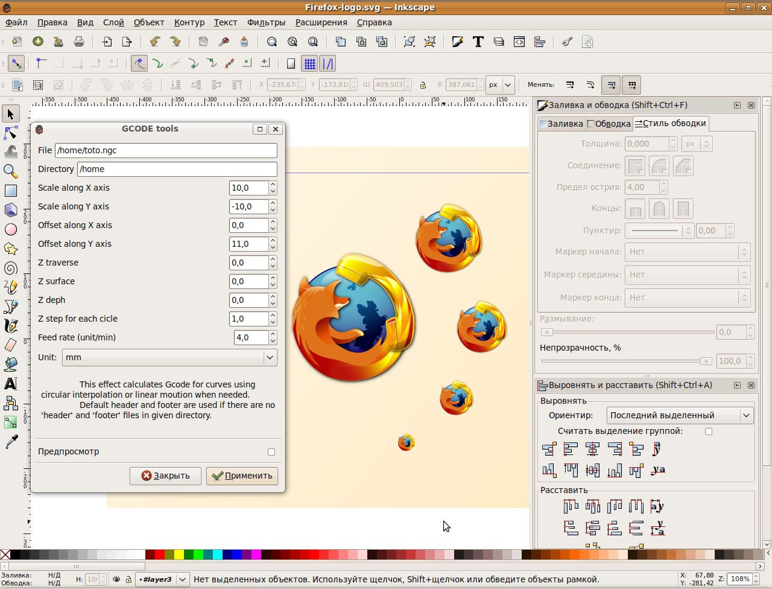Toggle snap to guides button
The image size is (772, 589).
click(x=327, y=63)
